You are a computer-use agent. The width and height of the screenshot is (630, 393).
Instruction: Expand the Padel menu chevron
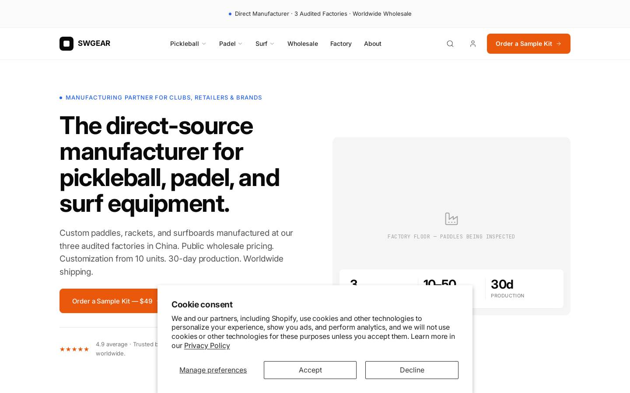tap(240, 44)
